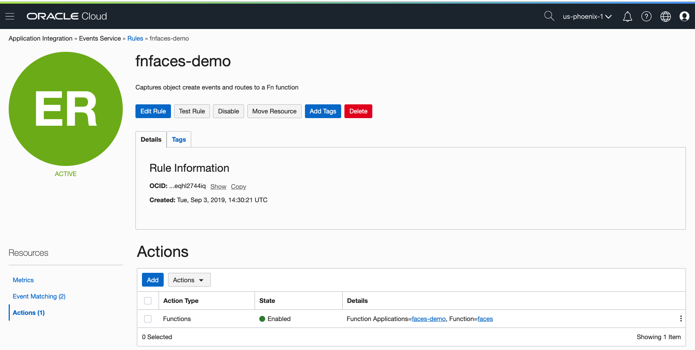Copy the OCID value
Screen dimensions: 695x350
[x=239, y=187]
